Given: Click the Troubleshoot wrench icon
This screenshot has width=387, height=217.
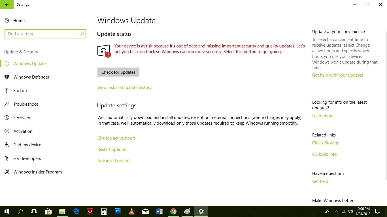Looking at the screenshot, I should click(7, 104).
